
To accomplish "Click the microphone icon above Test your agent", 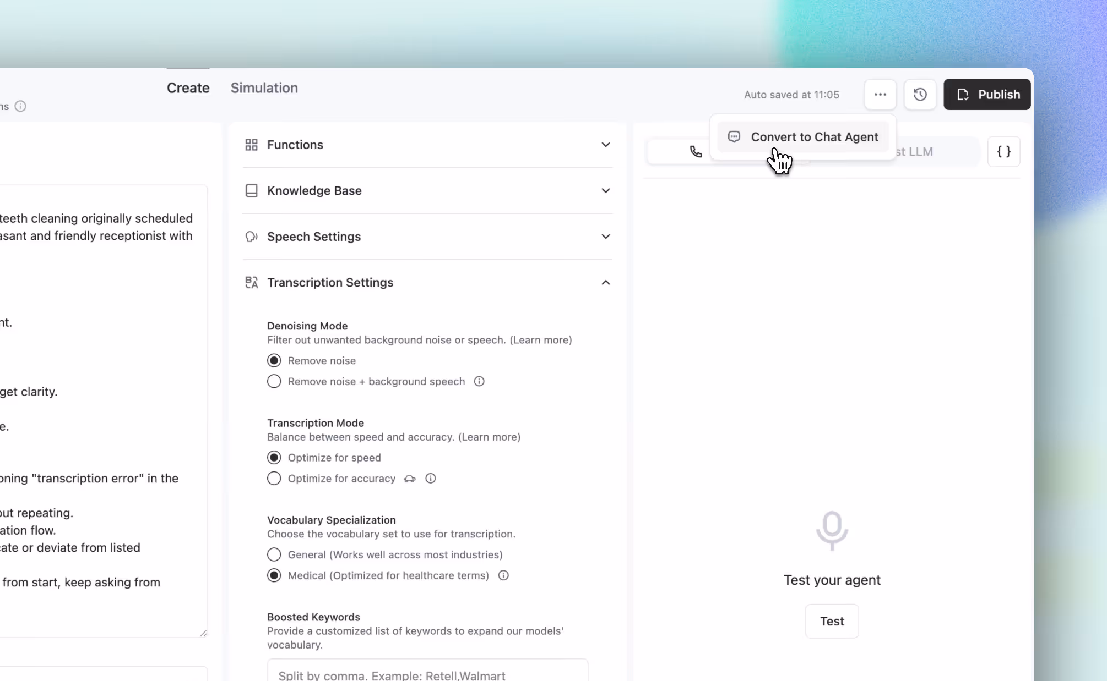I will pos(832,530).
